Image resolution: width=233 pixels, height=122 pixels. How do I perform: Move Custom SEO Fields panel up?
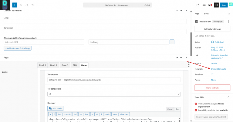[177, 11]
